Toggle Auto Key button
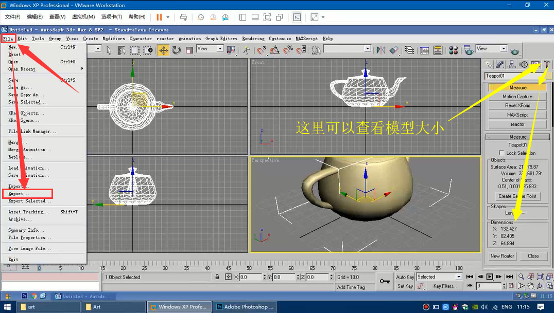Image resolution: width=554 pixels, height=313 pixels. coord(405,277)
